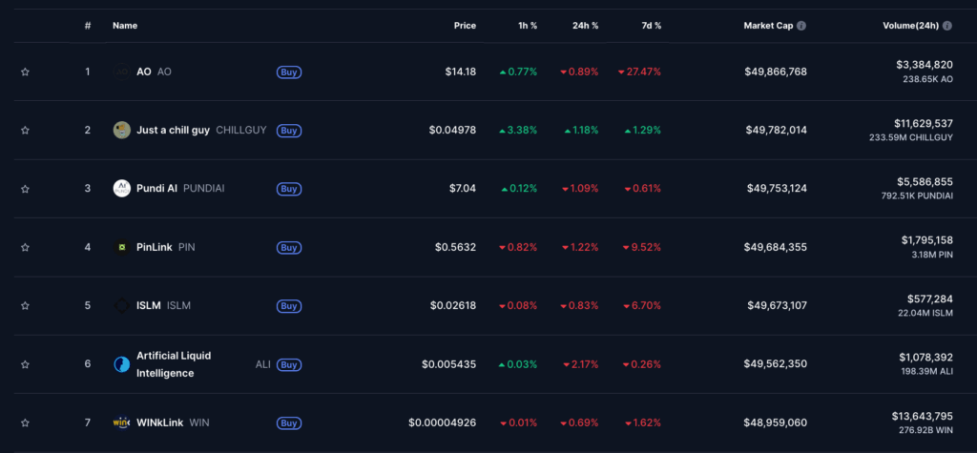Sort by rank number column header

(88, 26)
